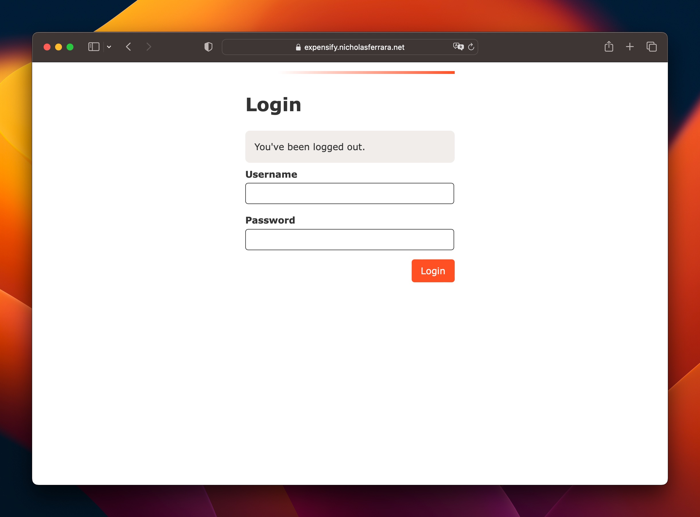Image resolution: width=700 pixels, height=517 pixels.
Task: Click the Login page heading
Action: click(x=273, y=105)
